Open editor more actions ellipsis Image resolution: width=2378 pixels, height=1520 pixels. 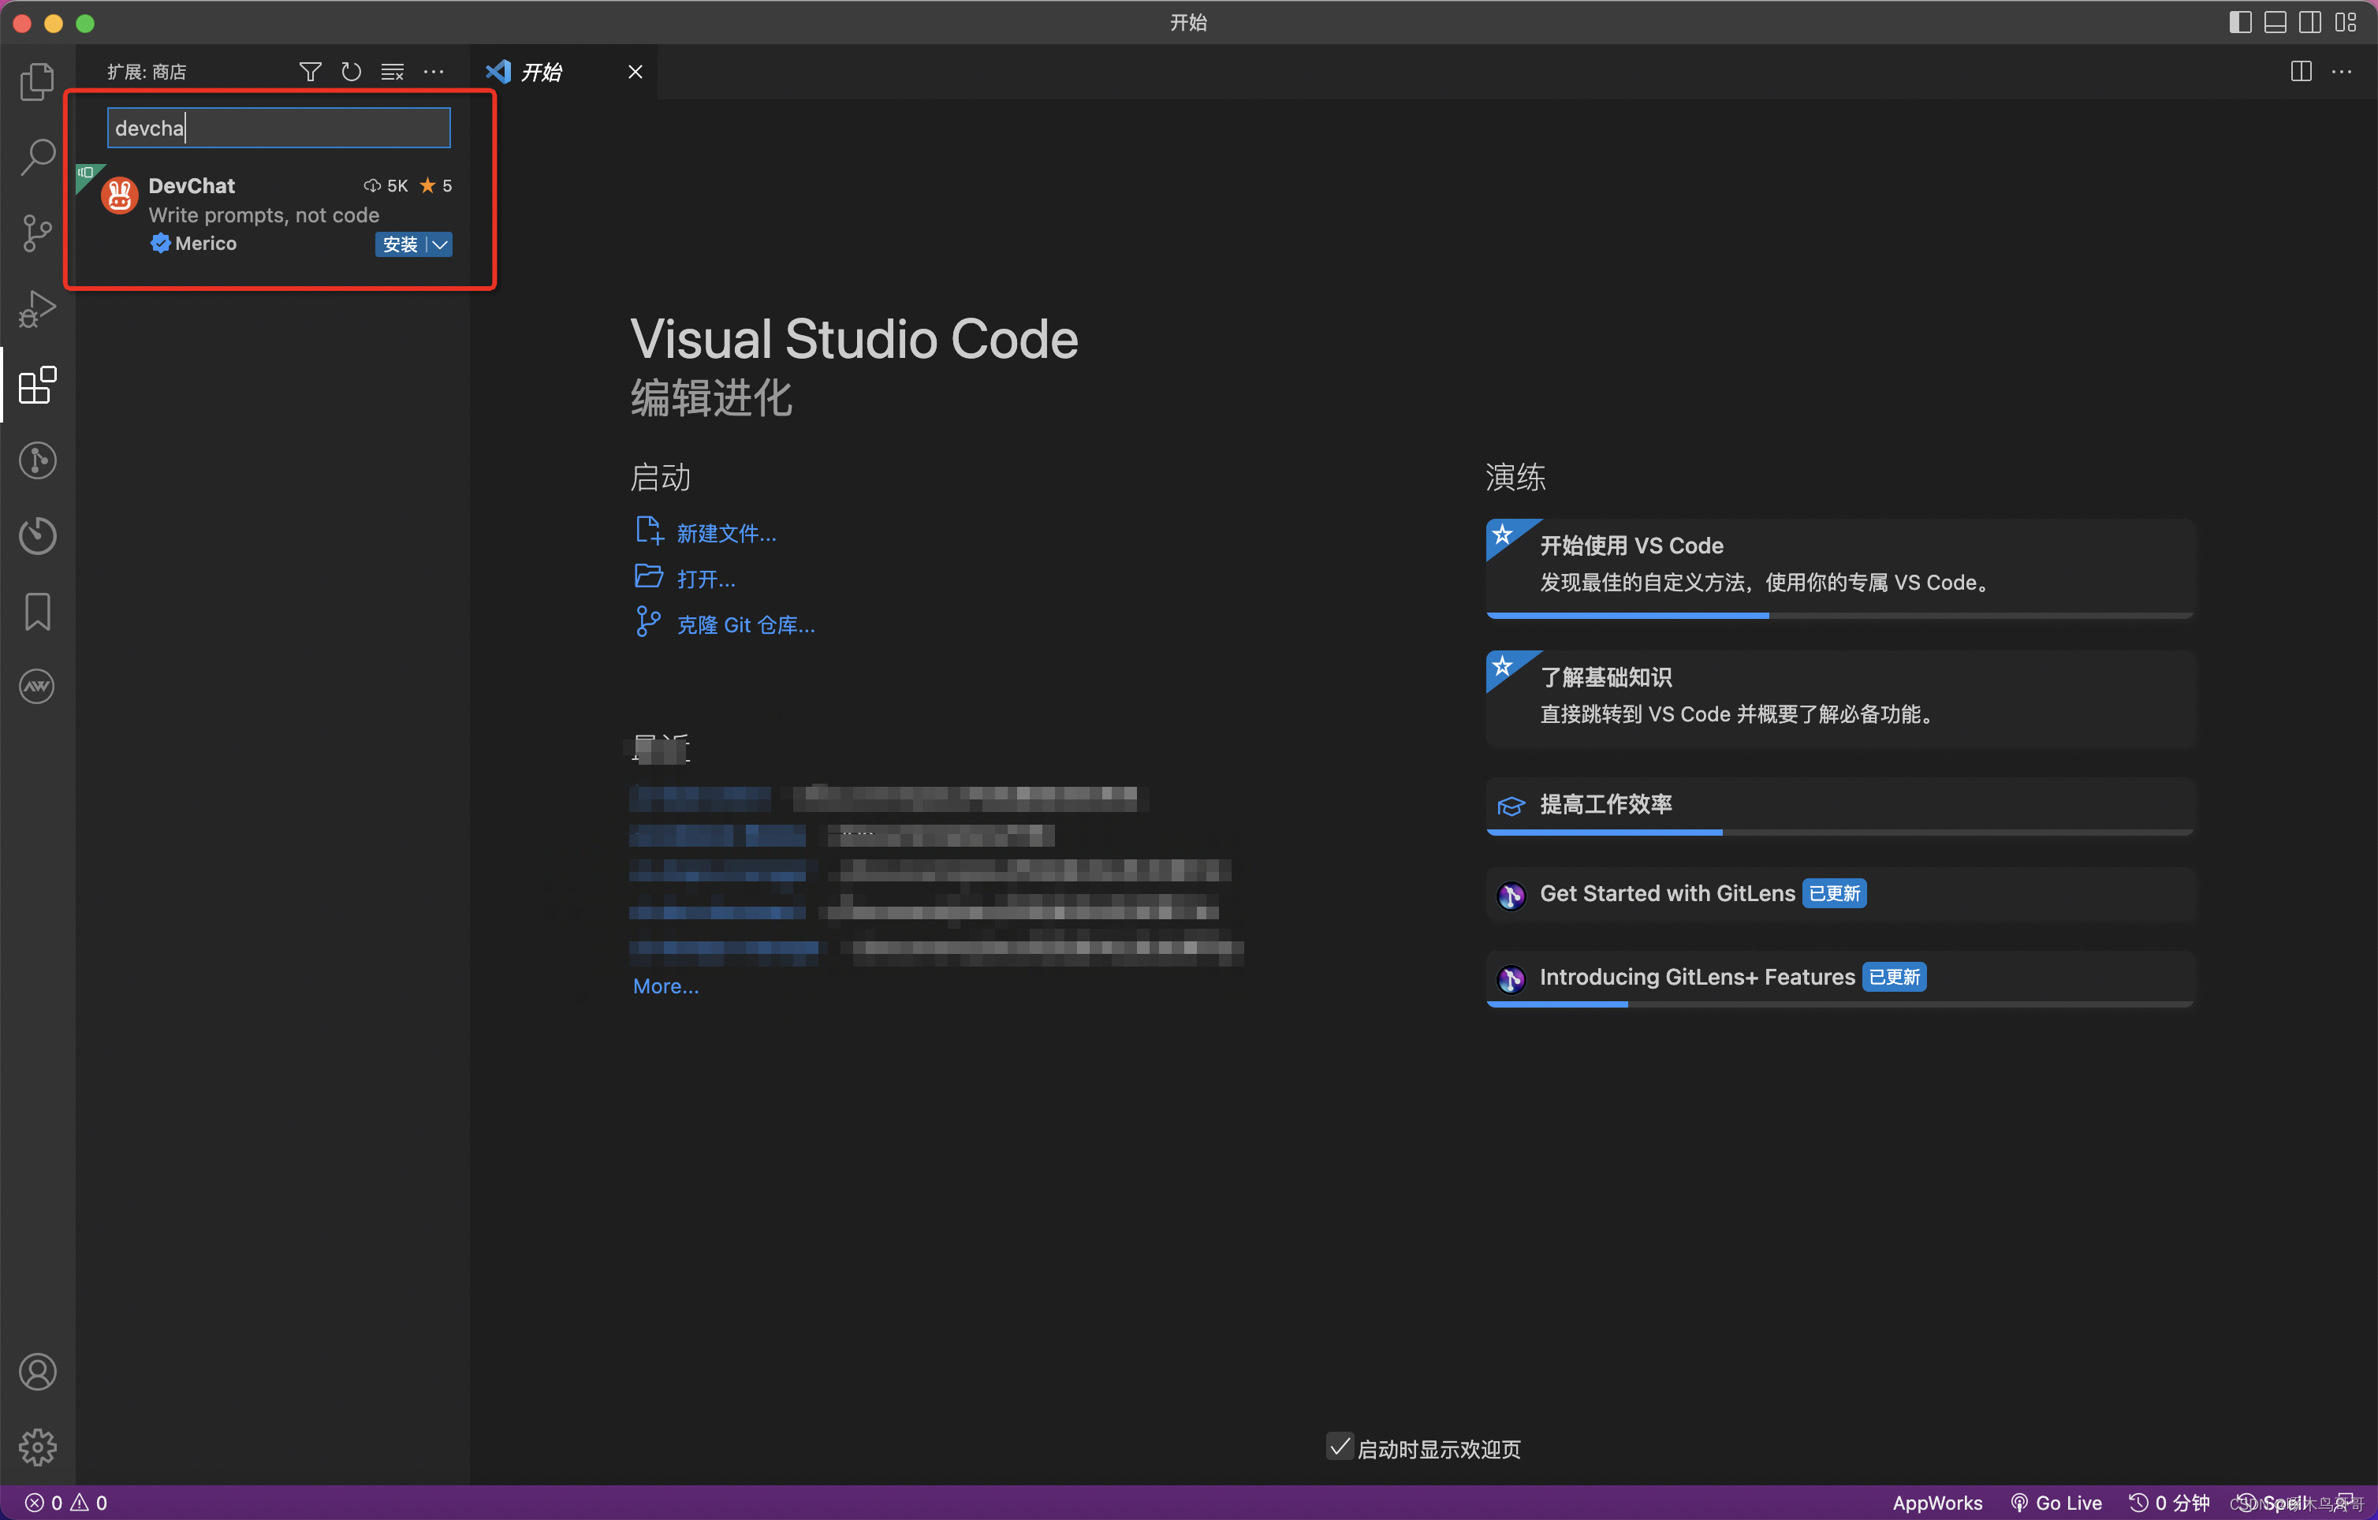point(2342,72)
